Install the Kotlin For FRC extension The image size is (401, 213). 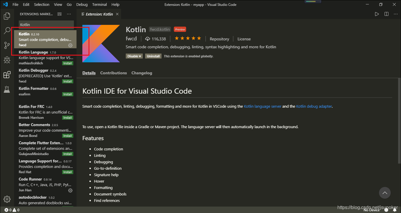(x=68, y=118)
